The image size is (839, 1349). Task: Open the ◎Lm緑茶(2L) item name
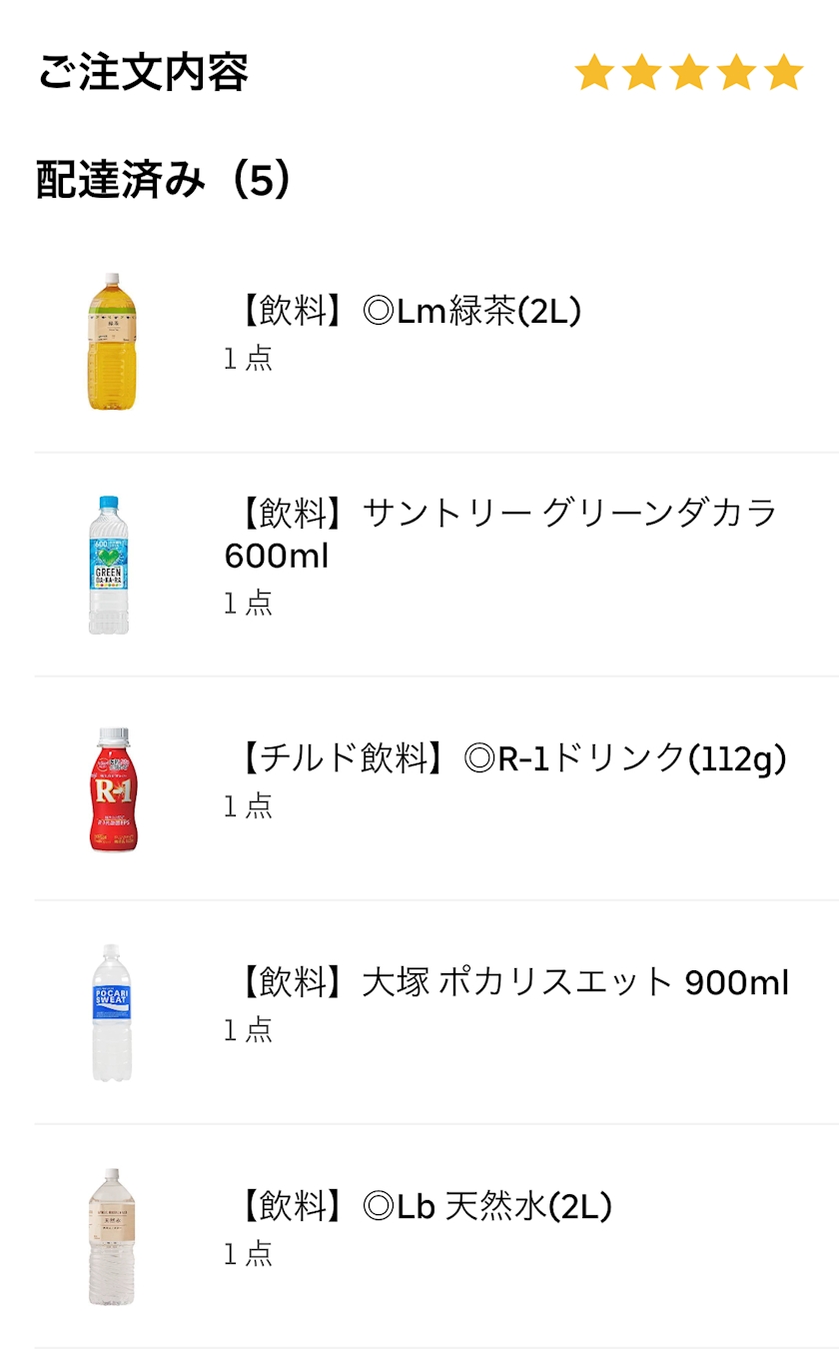point(407,313)
